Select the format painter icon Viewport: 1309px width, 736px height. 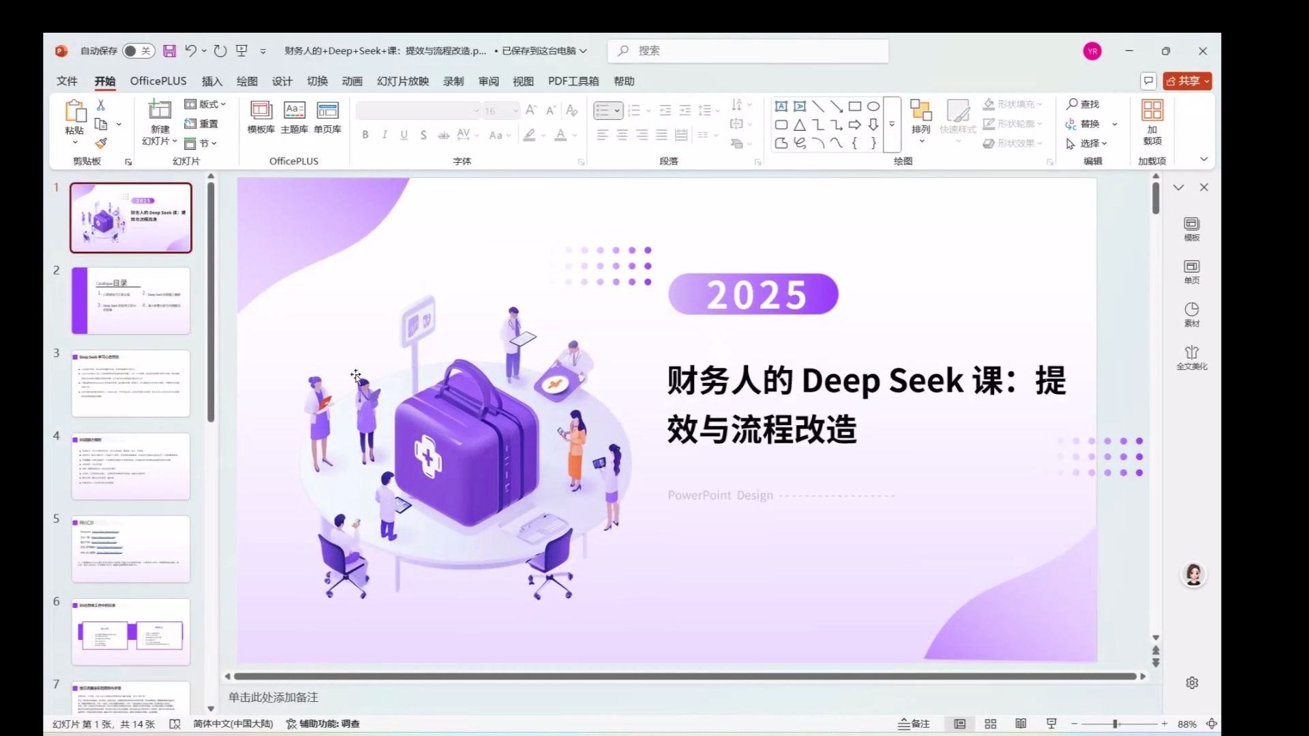102,142
